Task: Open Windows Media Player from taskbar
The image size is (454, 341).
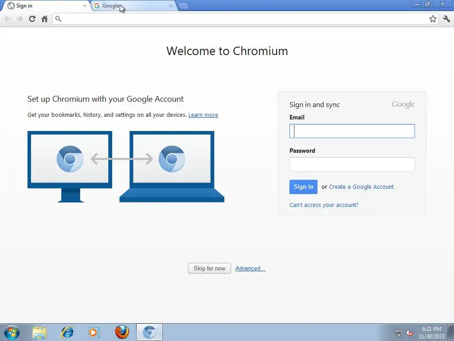Action: tap(94, 332)
